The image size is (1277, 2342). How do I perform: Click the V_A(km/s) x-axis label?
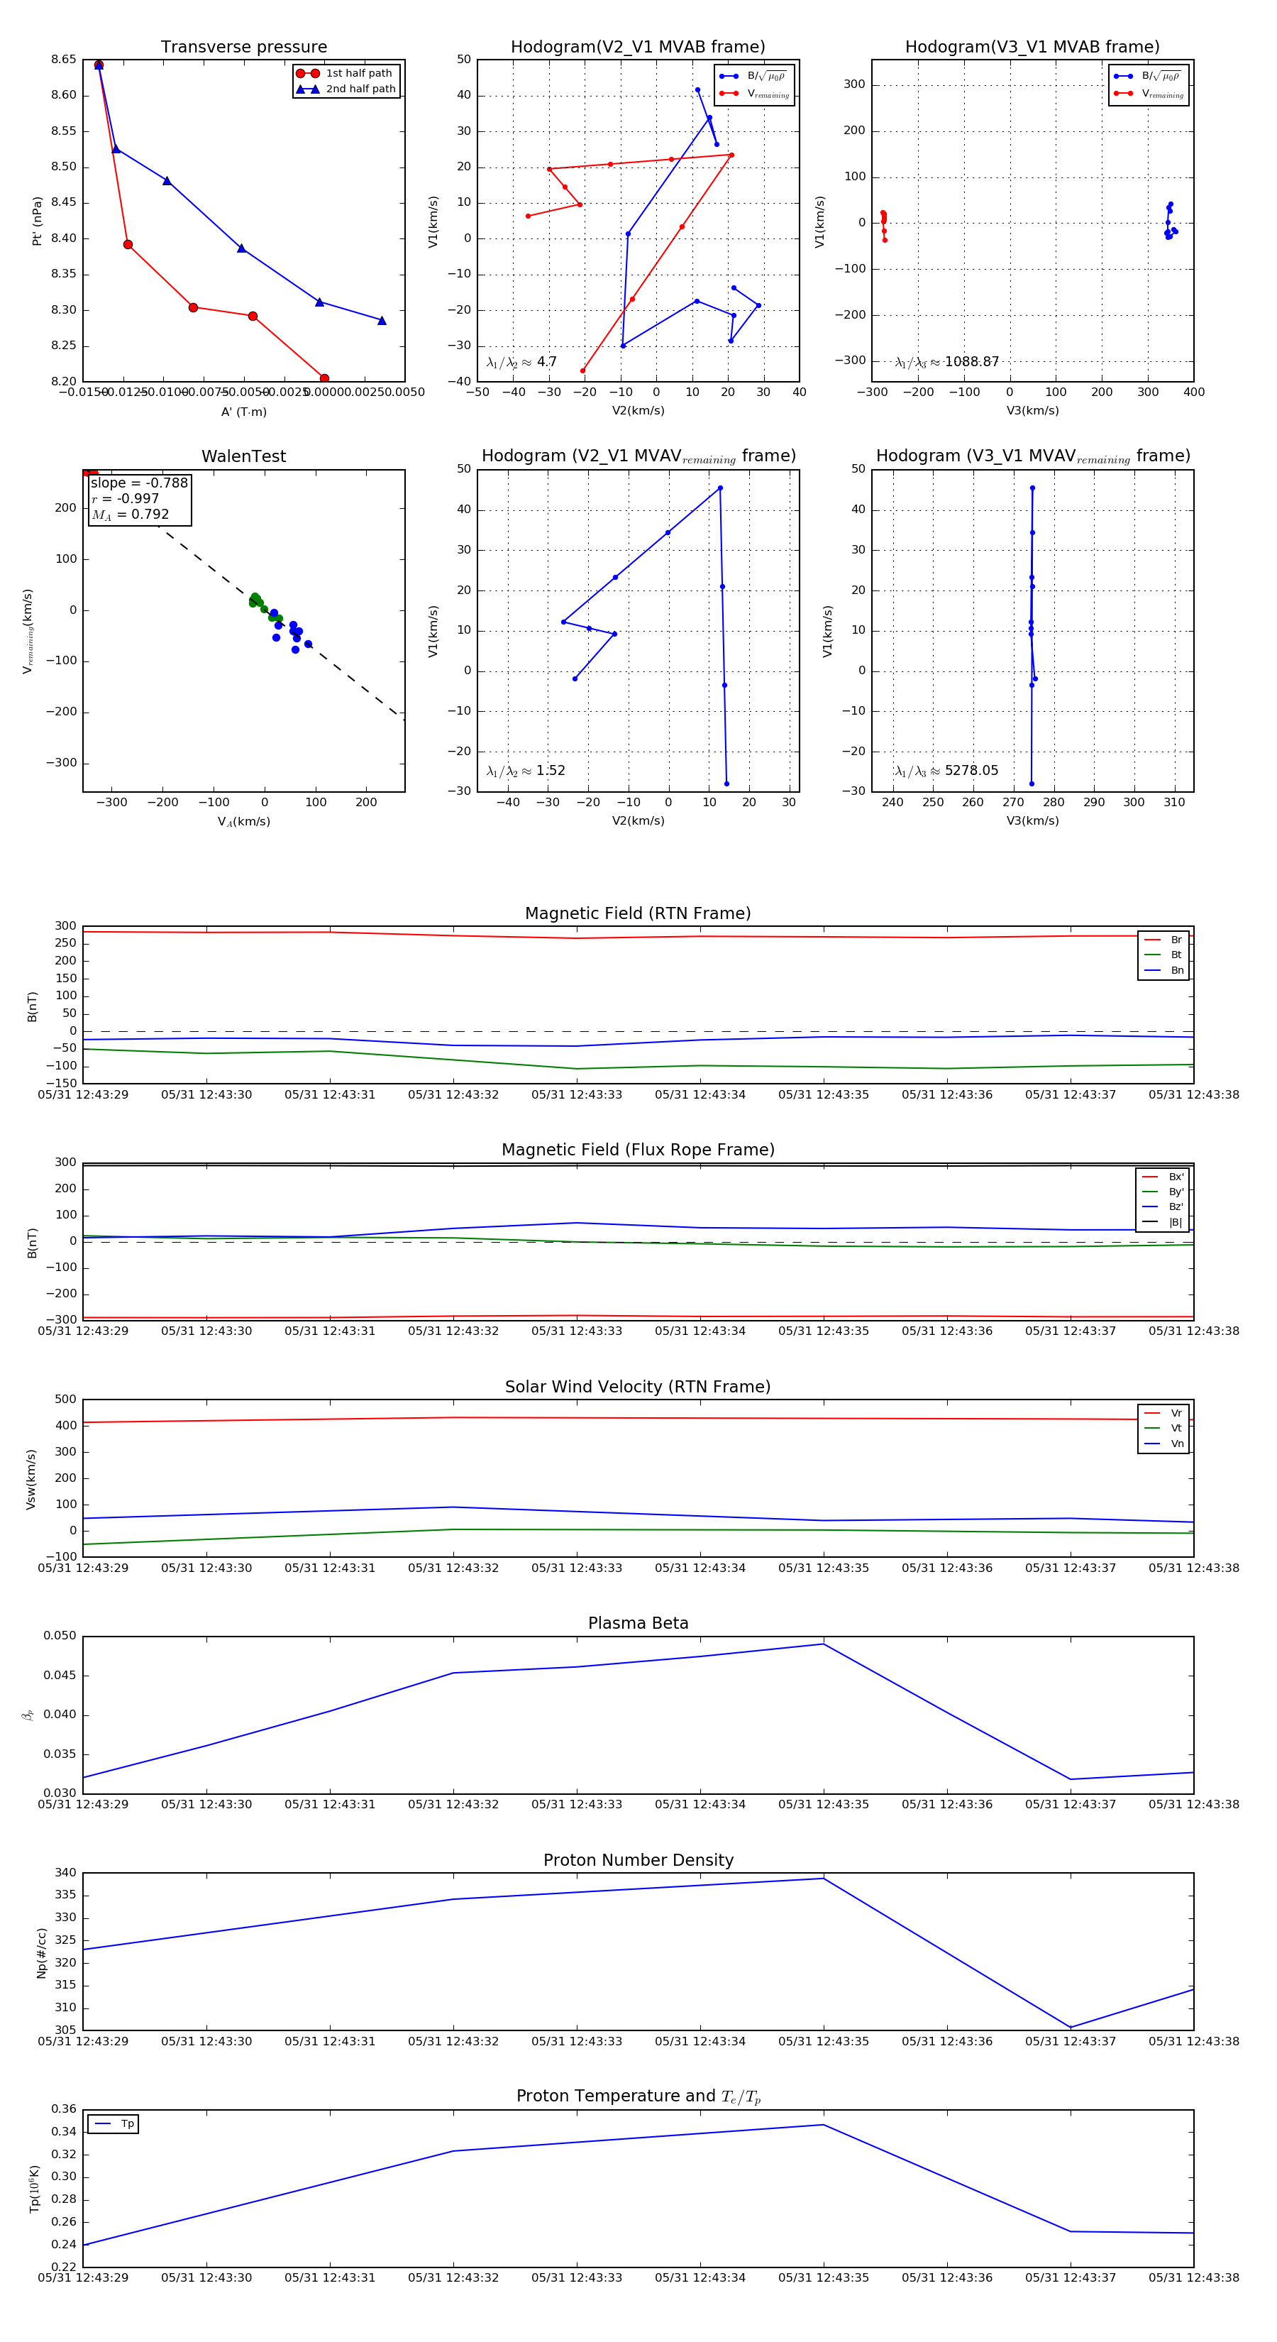[x=243, y=822]
